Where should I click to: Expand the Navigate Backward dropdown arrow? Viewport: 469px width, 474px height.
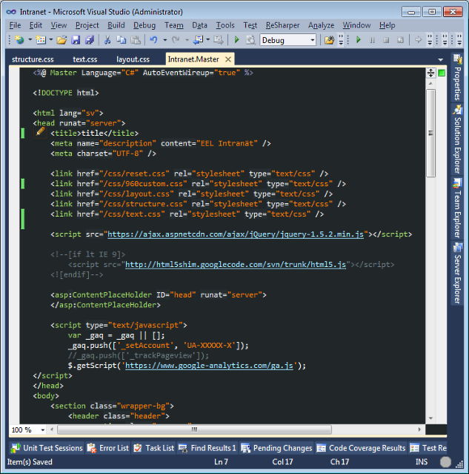coord(208,39)
